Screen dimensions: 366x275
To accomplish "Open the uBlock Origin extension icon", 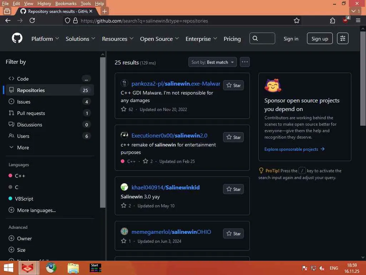I will point(346,20).
